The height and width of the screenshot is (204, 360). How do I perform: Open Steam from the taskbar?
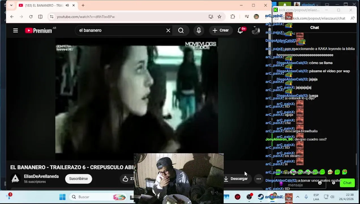click(261, 197)
